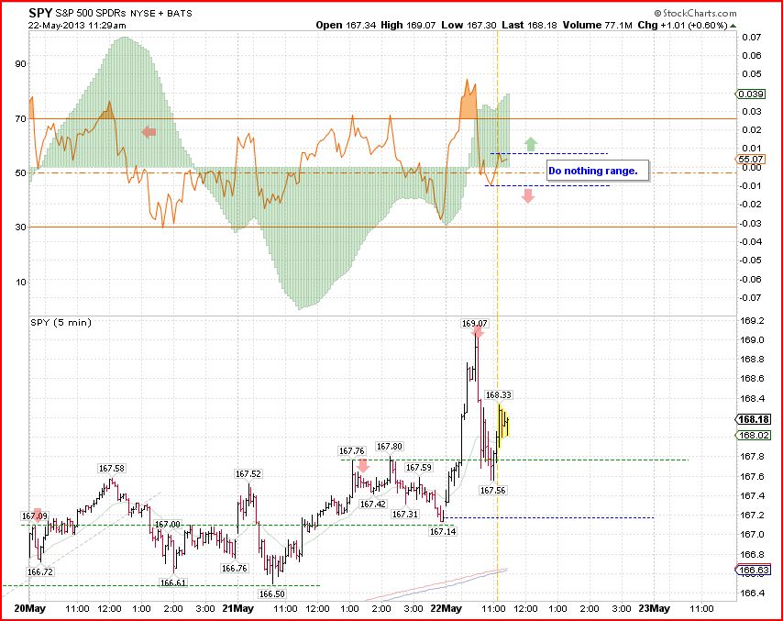The image size is (783, 621).
Task: Click the 30 level on the left axis
Action: pos(20,227)
